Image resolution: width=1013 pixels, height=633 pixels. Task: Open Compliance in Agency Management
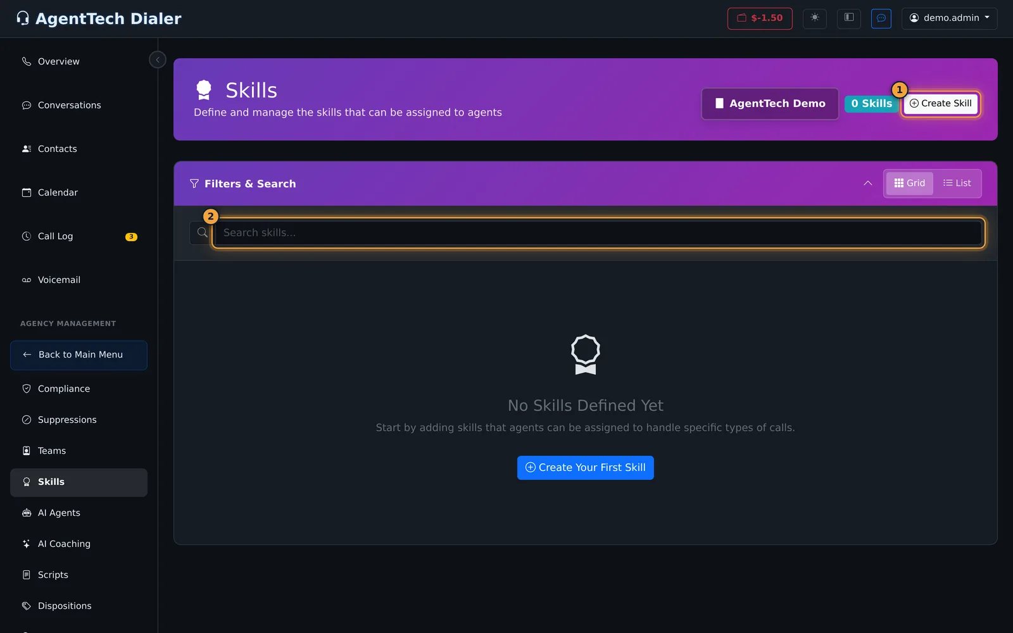(79, 389)
